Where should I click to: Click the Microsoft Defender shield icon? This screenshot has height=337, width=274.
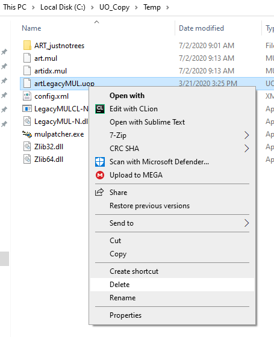100,162
